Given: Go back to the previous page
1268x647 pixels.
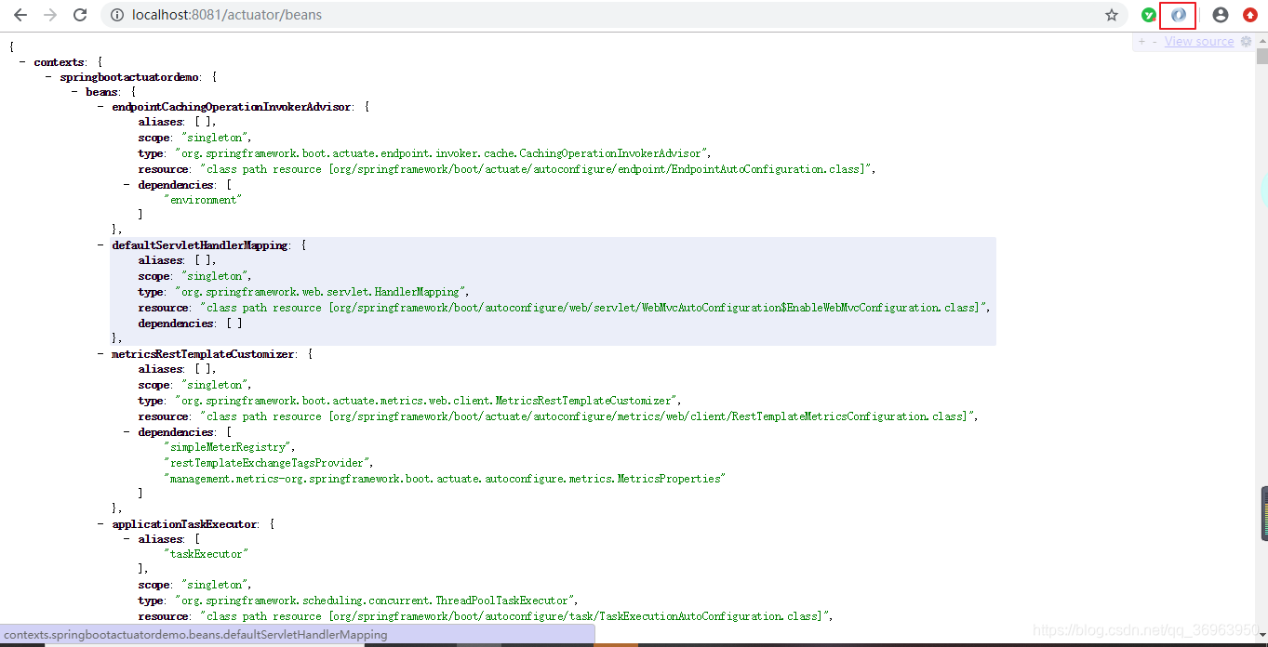Looking at the screenshot, I should coord(20,15).
